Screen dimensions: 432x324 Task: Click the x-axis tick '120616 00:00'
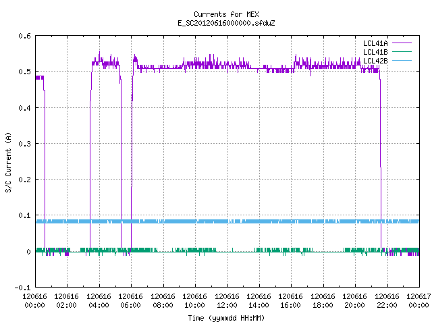point(34,301)
